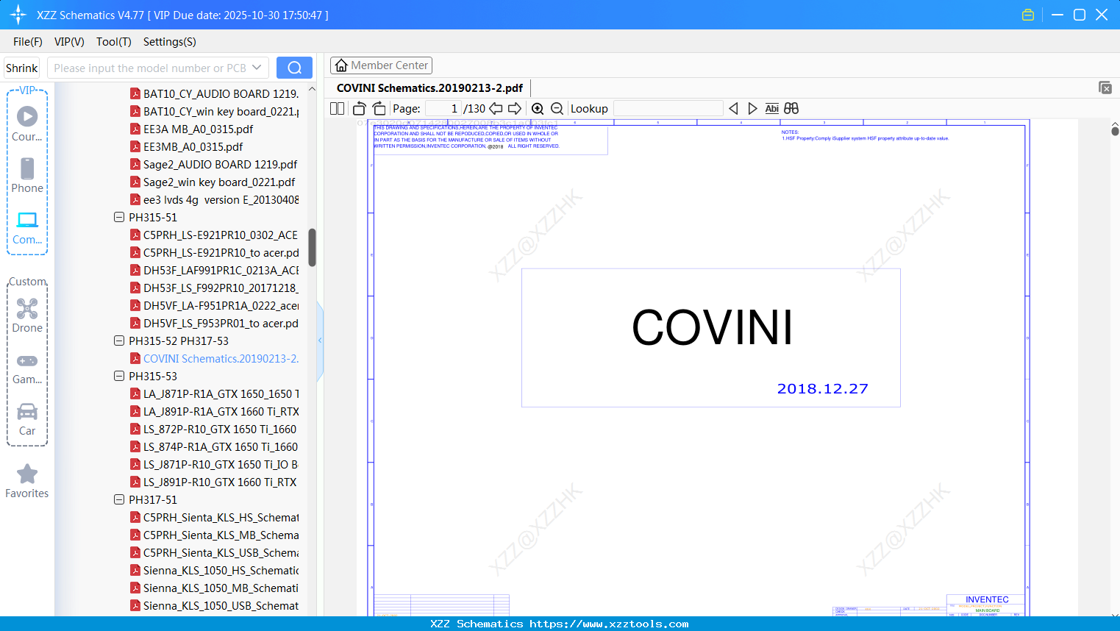Go to the next PDF page
The width and height of the screenshot is (1120, 631).
(515, 108)
